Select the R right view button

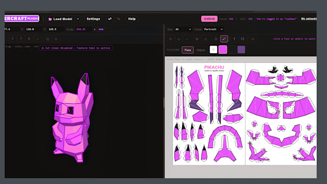coord(29,39)
